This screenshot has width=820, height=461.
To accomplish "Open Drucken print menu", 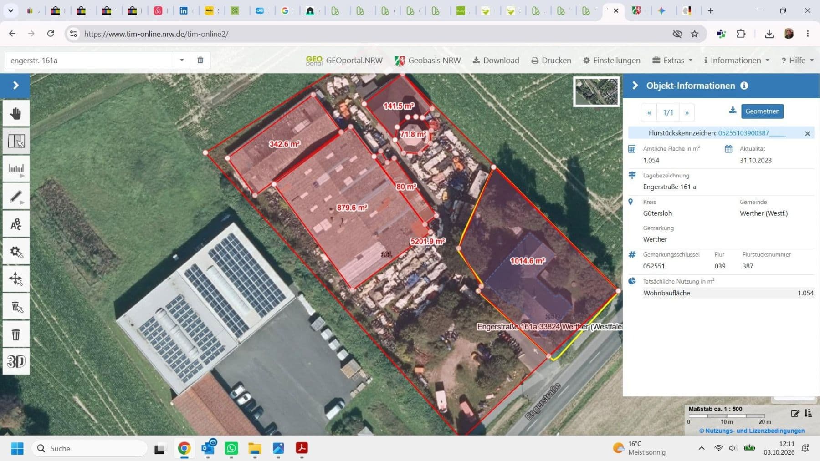I will tap(551, 60).
